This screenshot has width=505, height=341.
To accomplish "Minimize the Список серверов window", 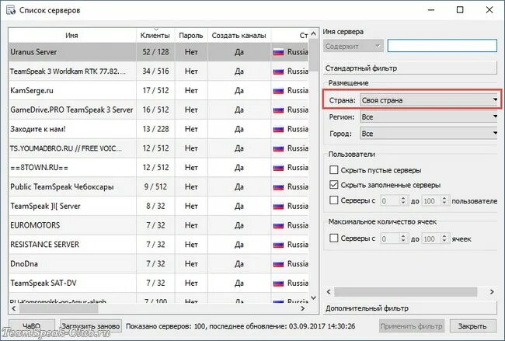I will pos(431,10).
